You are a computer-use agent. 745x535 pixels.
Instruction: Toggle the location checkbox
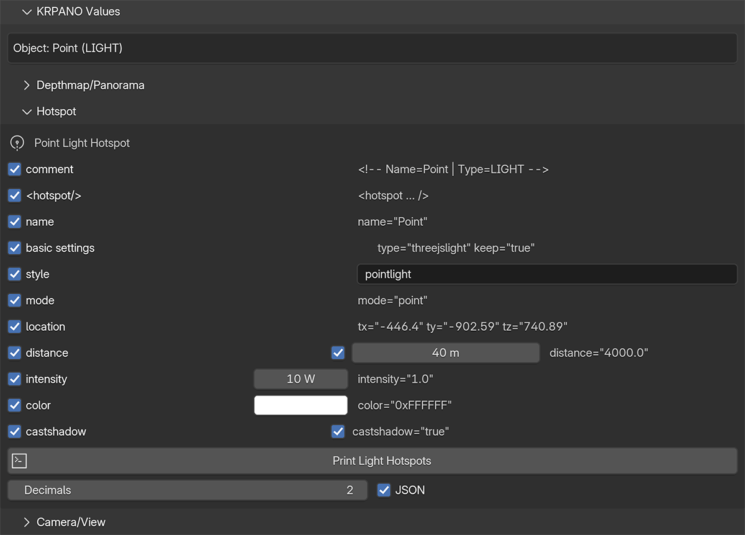(15, 326)
